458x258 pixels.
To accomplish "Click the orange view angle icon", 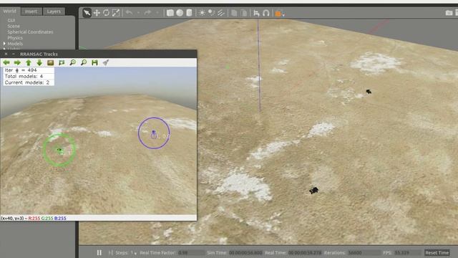I will tap(278, 14).
